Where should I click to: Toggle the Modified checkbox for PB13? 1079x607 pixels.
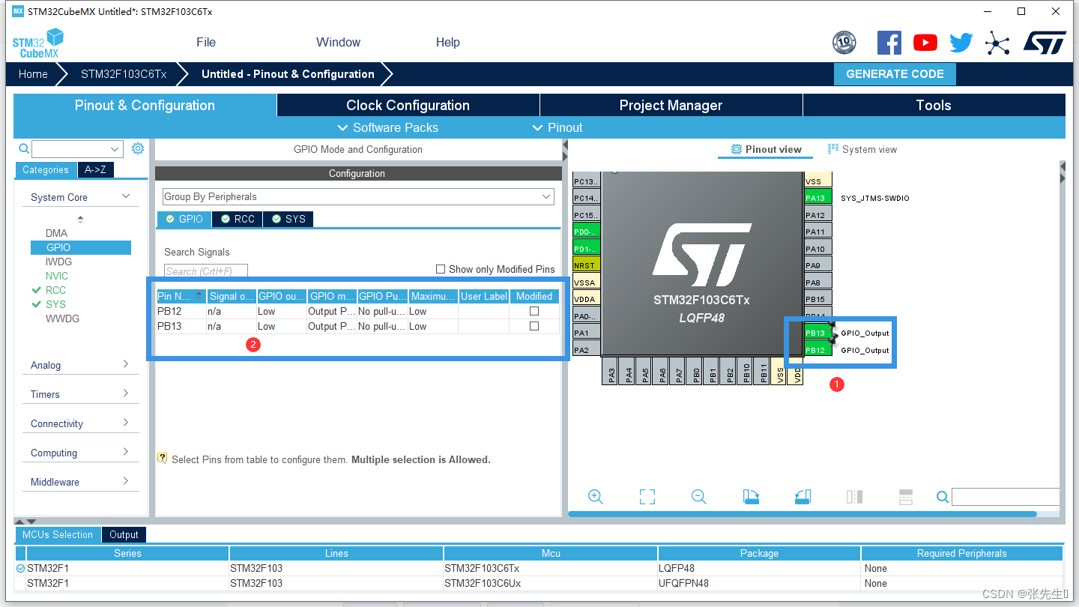(x=534, y=326)
